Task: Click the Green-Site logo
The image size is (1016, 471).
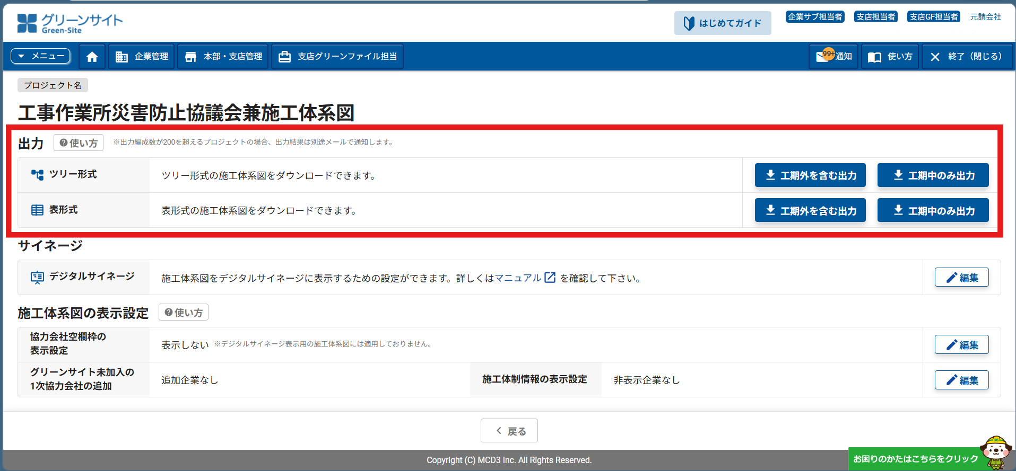Action: coord(70,23)
